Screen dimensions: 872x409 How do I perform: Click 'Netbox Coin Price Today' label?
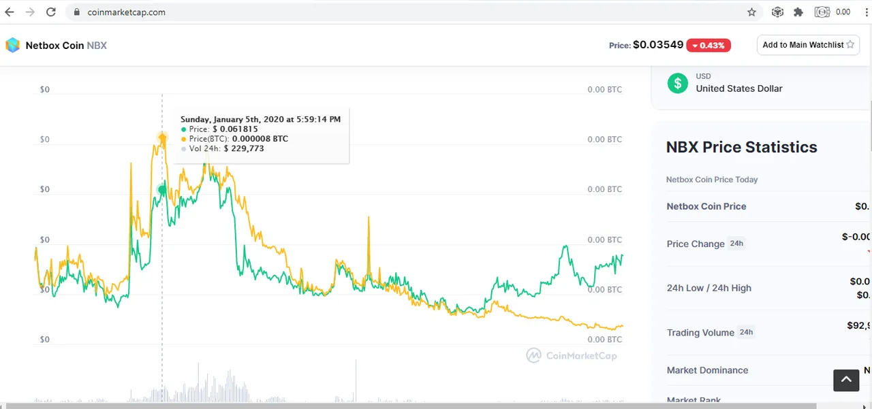tap(712, 180)
